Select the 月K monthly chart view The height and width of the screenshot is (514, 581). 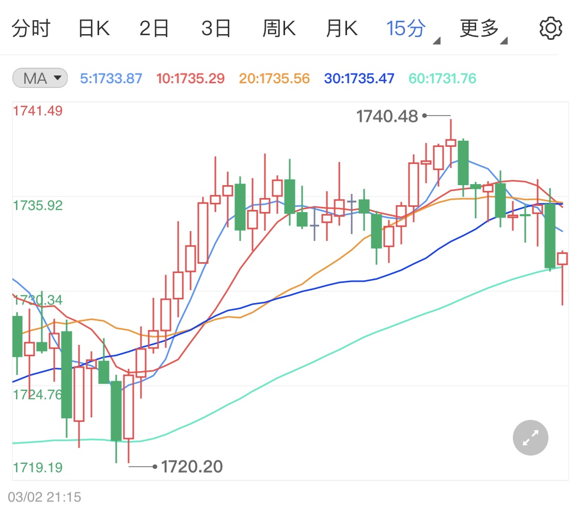pyautogui.click(x=341, y=28)
